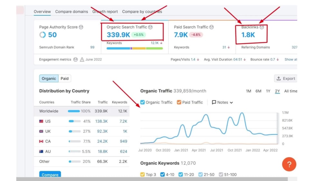Toggle the Top 3 keywords checkbox
Image resolution: width=322 pixels, height=181 pixels.
(x=142, y=175)
